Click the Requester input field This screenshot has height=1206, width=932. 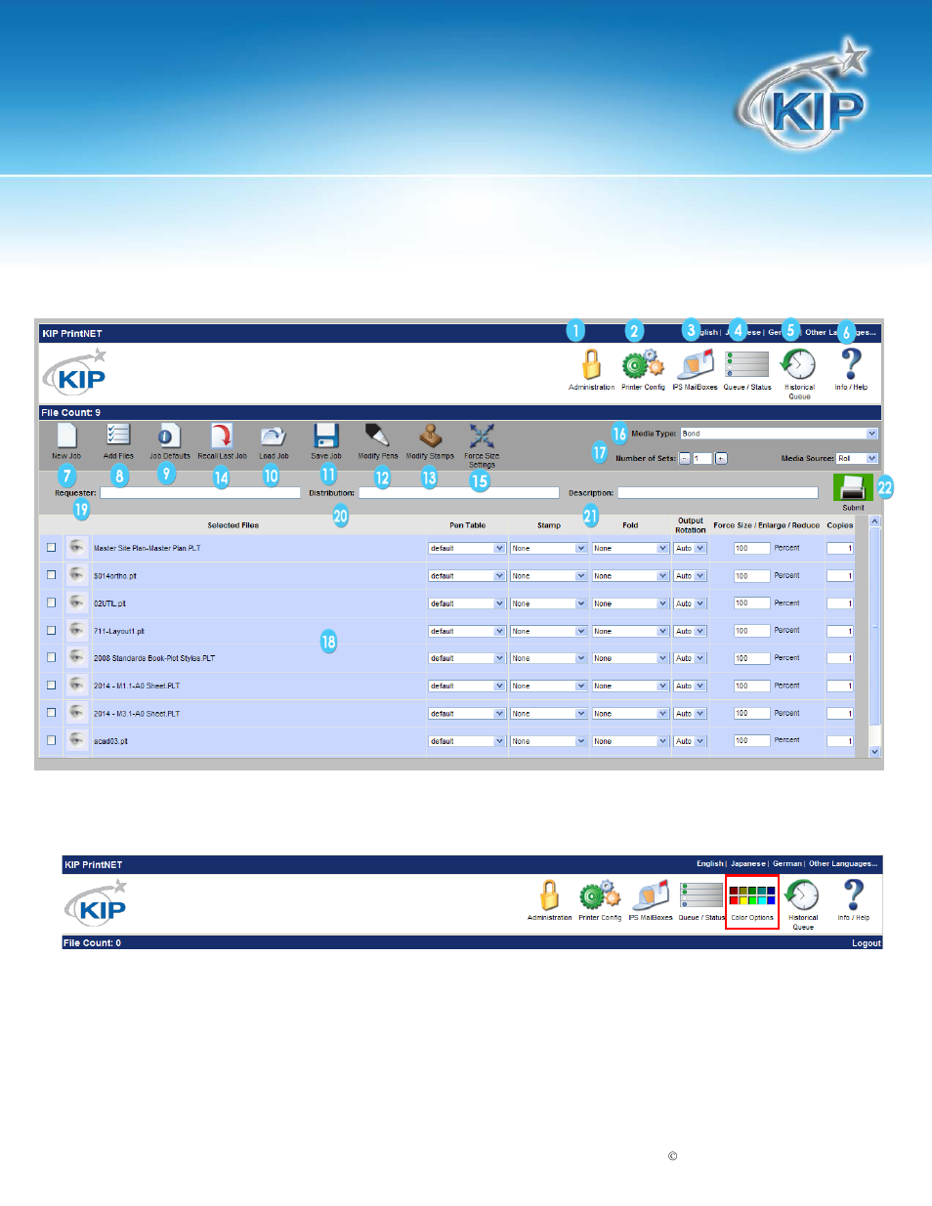click(200, 493)
